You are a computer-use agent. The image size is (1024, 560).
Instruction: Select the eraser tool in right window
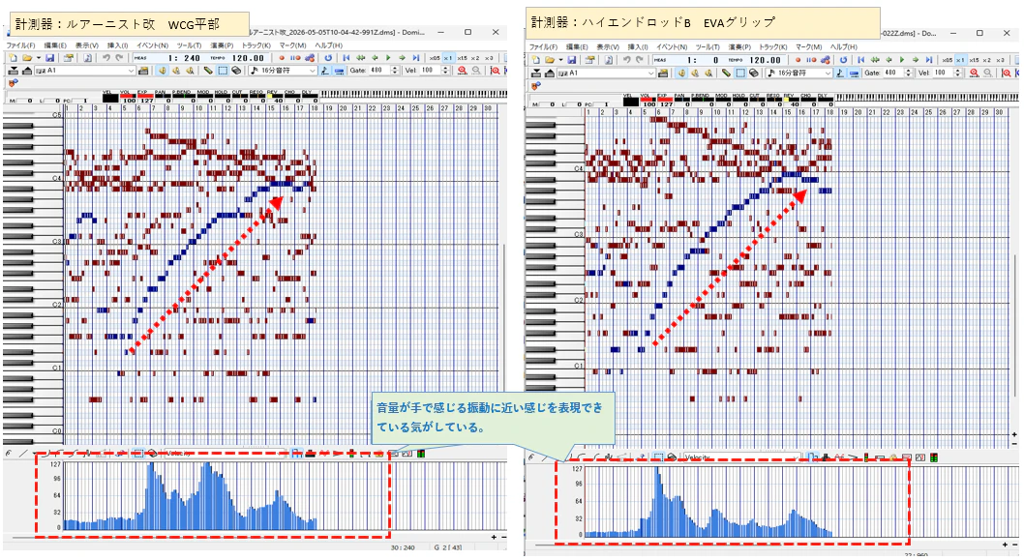[754, 74]
